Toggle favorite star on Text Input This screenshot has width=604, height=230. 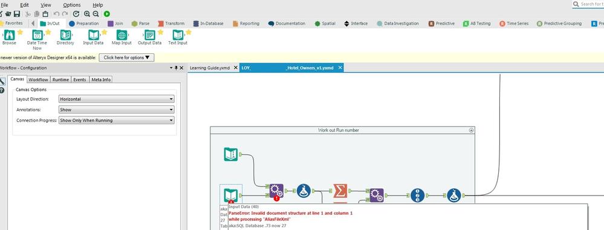pyautogui.click(x=189, y=32)
